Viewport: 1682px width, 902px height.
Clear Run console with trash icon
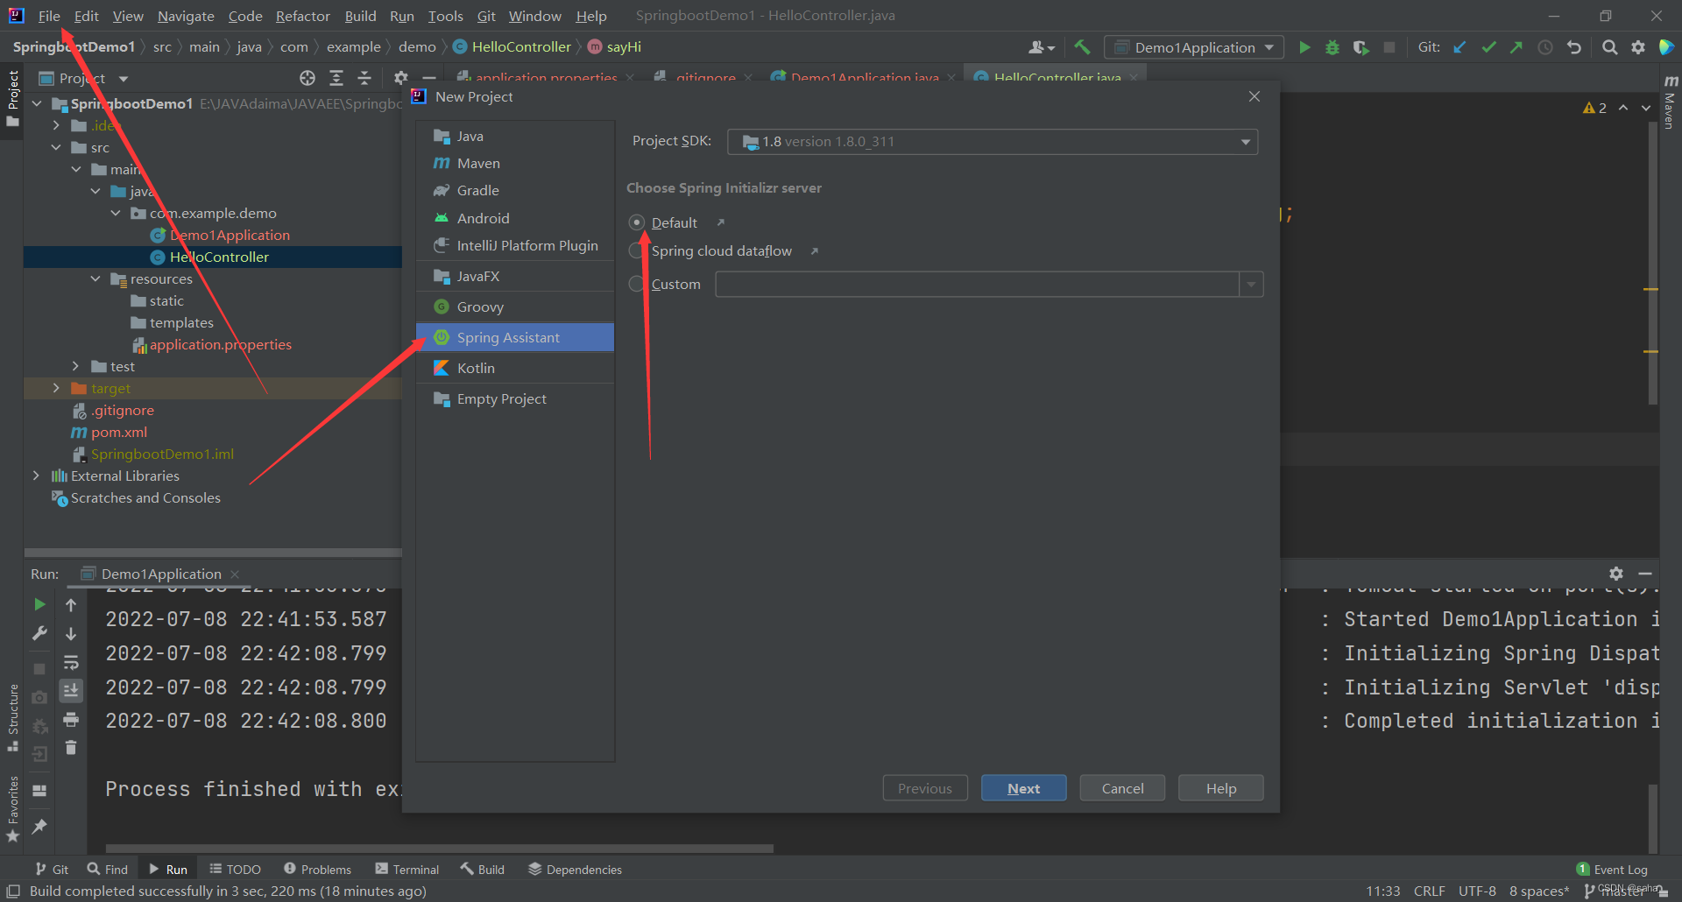coord(71,748)
